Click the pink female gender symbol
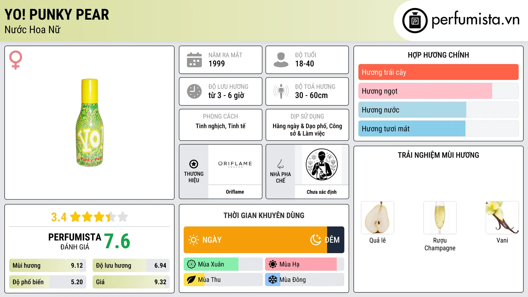Screen dimensions: 528x297 pos(15,60)
